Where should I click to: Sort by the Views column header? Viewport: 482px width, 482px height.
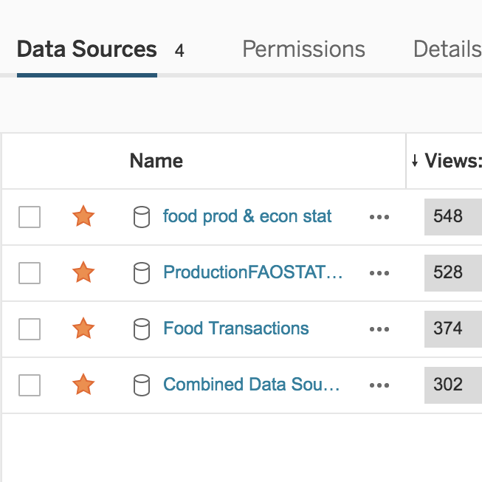[x=452, y=161]
